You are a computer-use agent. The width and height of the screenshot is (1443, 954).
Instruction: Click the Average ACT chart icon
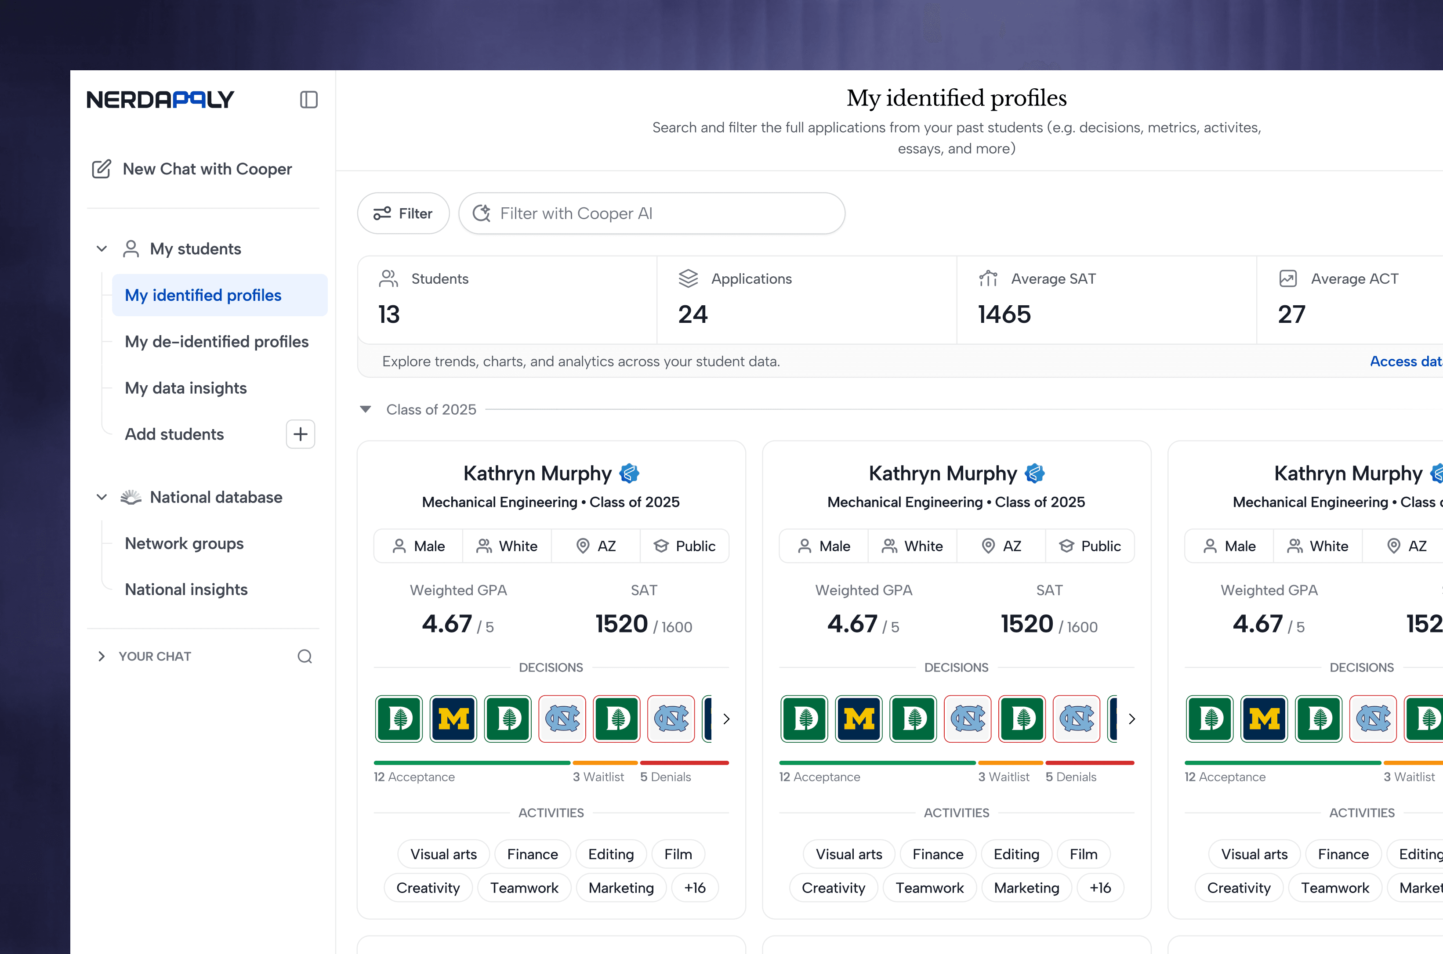point(1288,278)
